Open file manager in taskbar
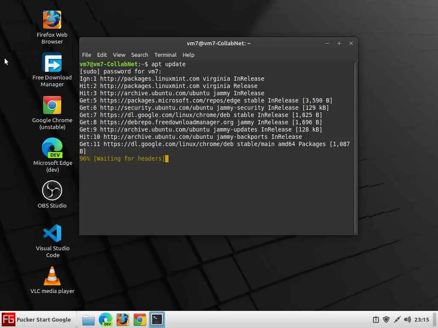Image resolution: width=438 pixels, height=328 pixels. pos(88,319)
